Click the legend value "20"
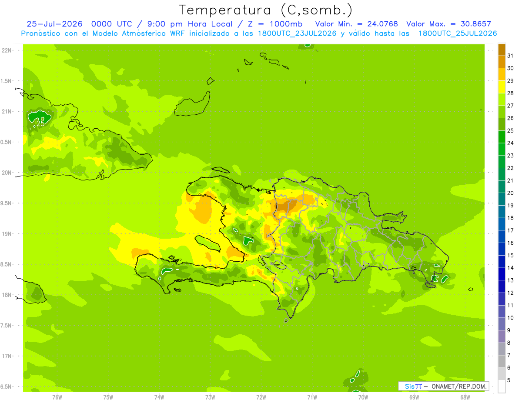Image resolution: width=522 pixels, height=403 pixels. click(x=511, y=193)
